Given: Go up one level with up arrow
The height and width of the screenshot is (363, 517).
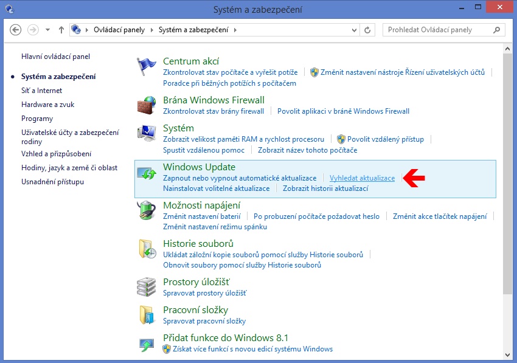Looking at the screenshot, I should click(x=61, y=30).
